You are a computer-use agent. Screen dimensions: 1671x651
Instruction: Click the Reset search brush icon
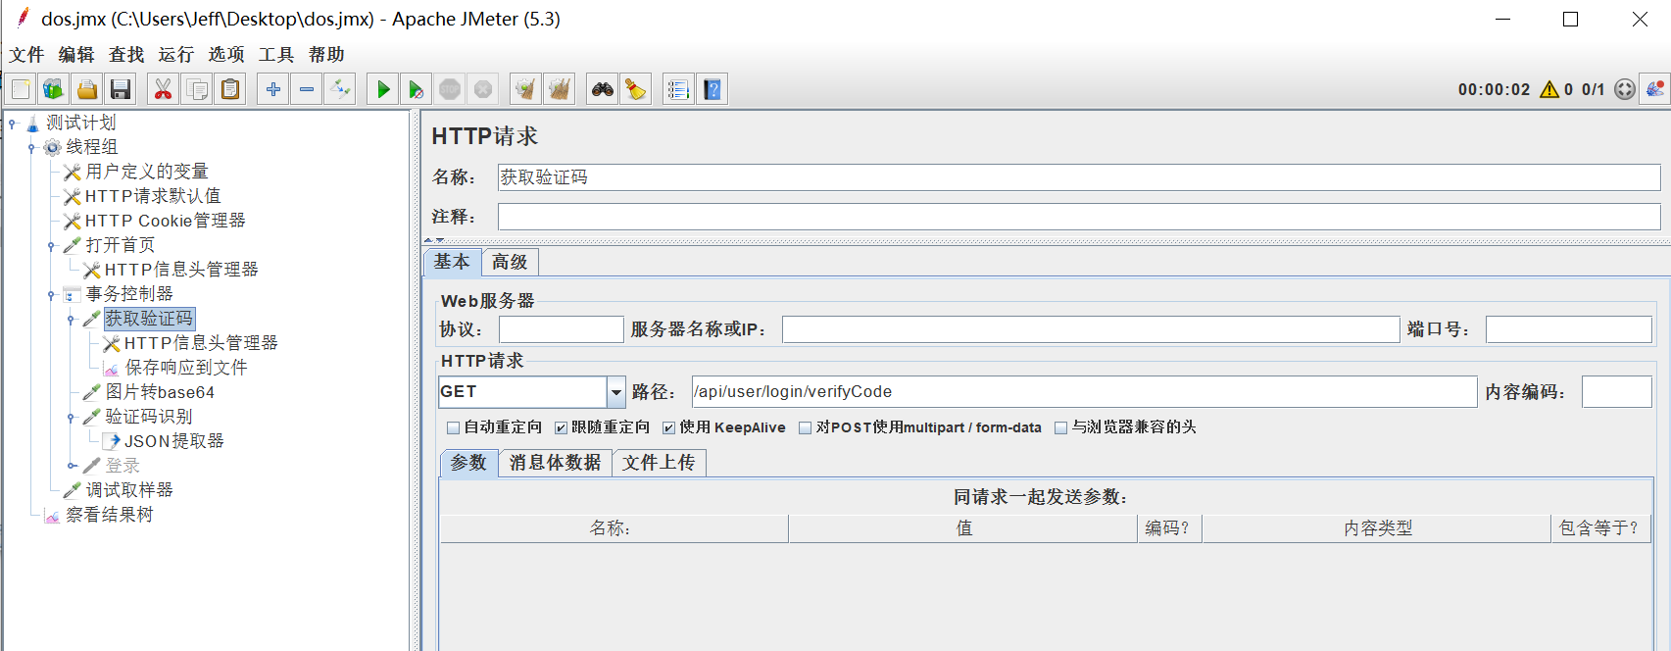(636, 89)
